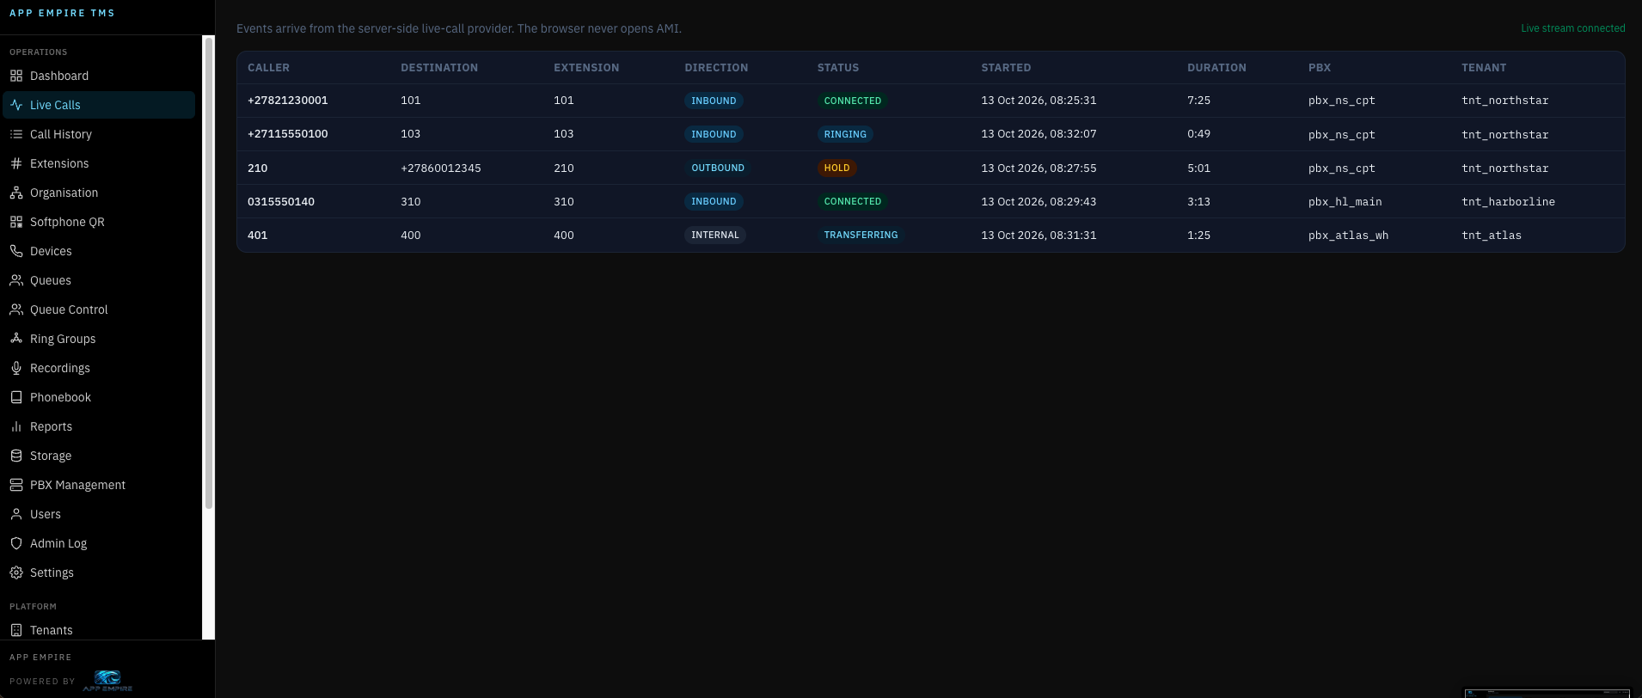The height and width of the screenshot is (698, 1642).
Task: Click the App Empire logo in sidebar footer
Action: pyautogui.click(x=107, y=681)
